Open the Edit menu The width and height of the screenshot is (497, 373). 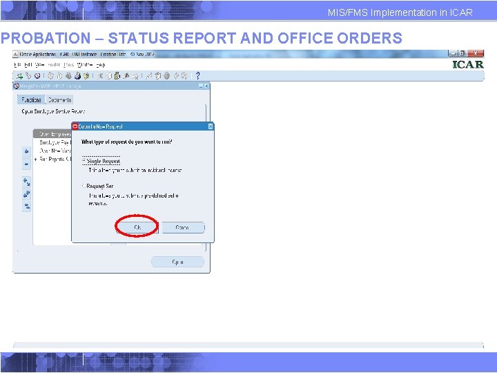coord(28,65)
